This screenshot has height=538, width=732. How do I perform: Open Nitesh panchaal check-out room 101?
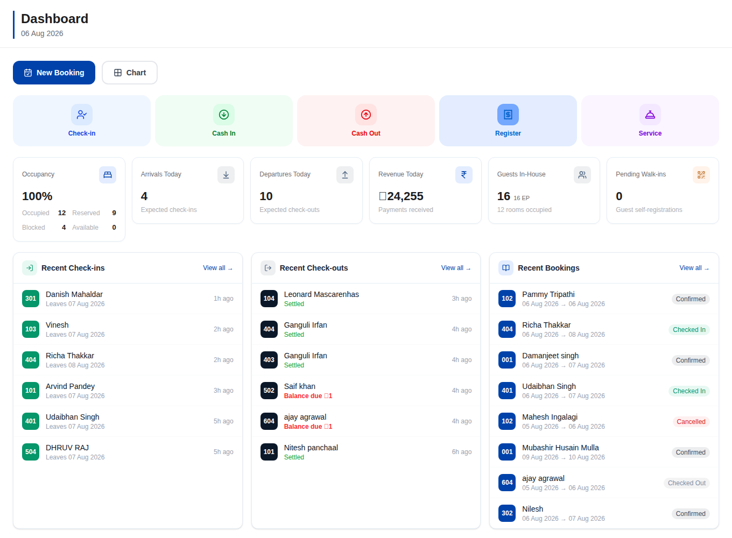(366, 452)
